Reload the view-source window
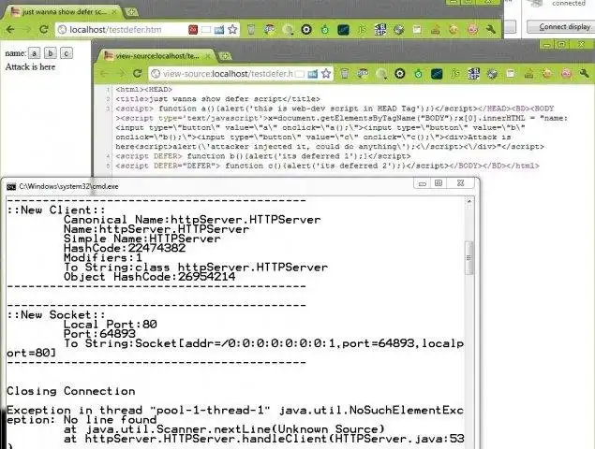This screenshot has height=449, width=595. click(x=138, y=73)
